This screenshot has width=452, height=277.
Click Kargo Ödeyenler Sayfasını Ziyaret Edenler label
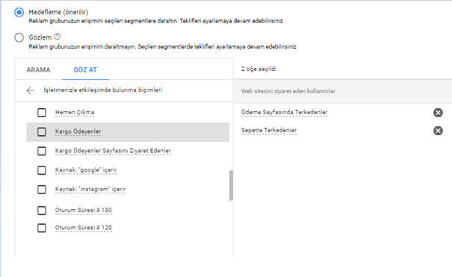pos(113,151)
